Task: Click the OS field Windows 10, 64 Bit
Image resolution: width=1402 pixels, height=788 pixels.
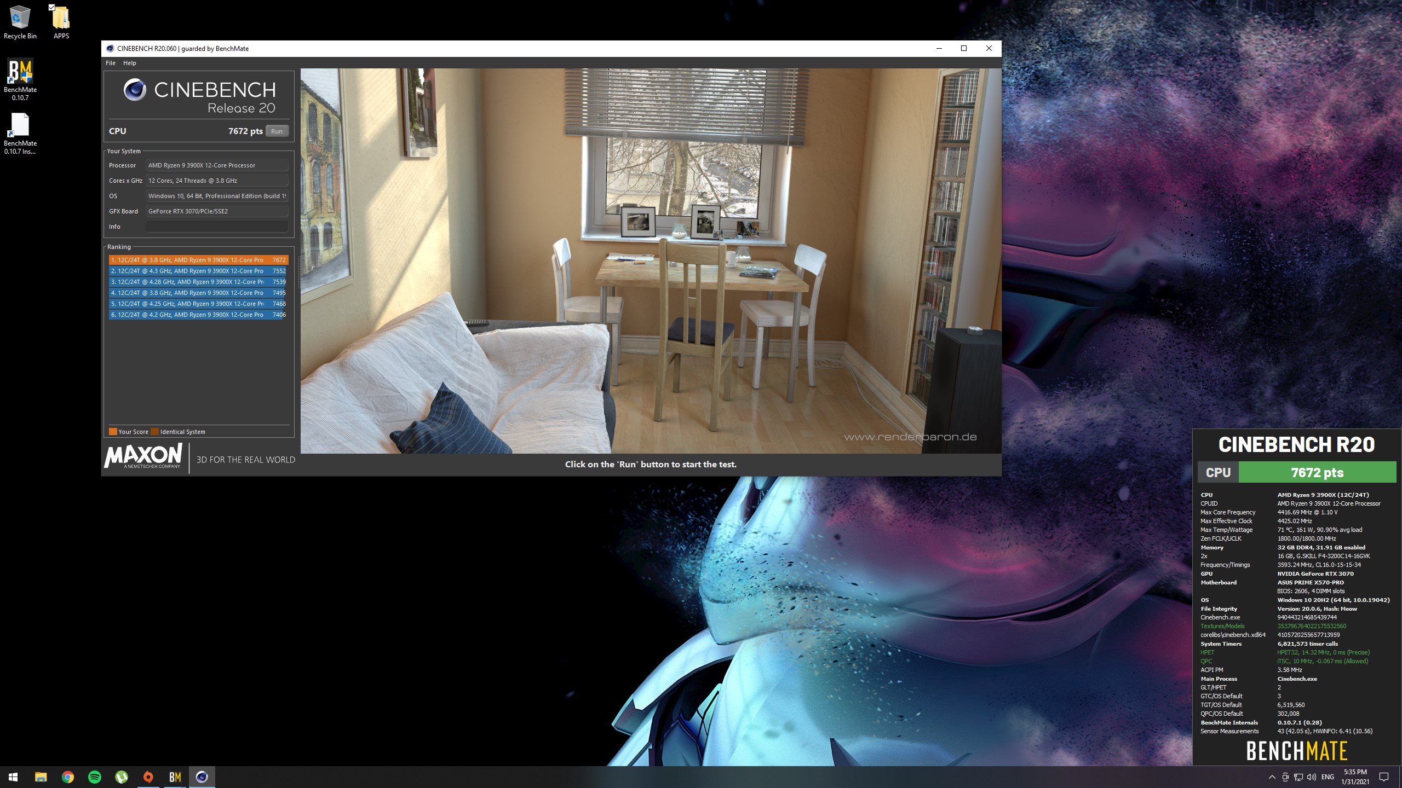Action: (217, 196)
